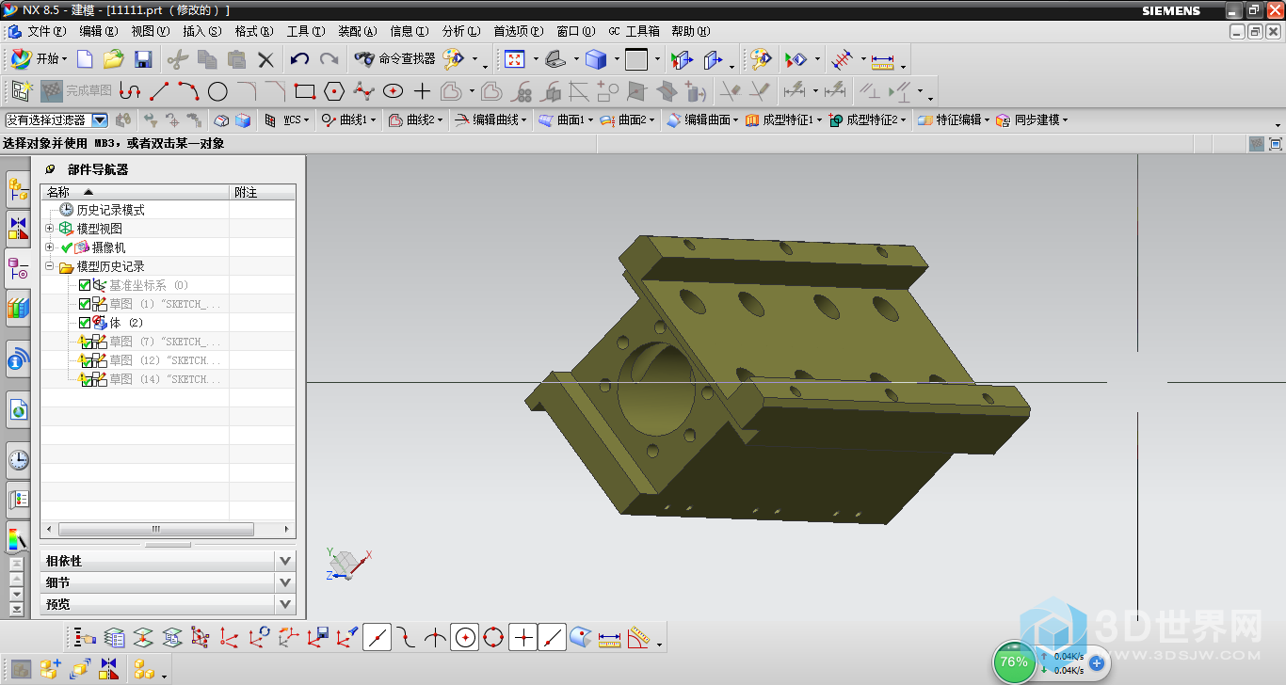Collapse the 模型历史记录 tree node

[50, 266]
